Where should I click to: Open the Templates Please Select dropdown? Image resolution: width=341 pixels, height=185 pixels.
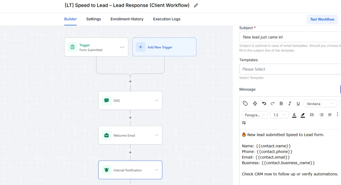290,69
